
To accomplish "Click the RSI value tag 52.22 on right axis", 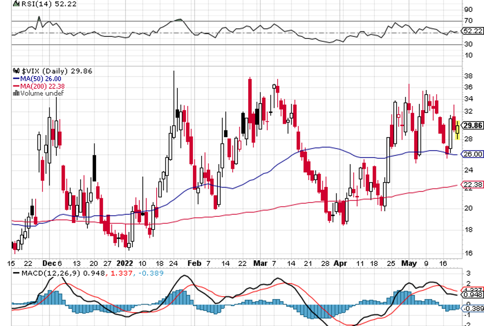I will pyautogui.click(x=473, y=31).
